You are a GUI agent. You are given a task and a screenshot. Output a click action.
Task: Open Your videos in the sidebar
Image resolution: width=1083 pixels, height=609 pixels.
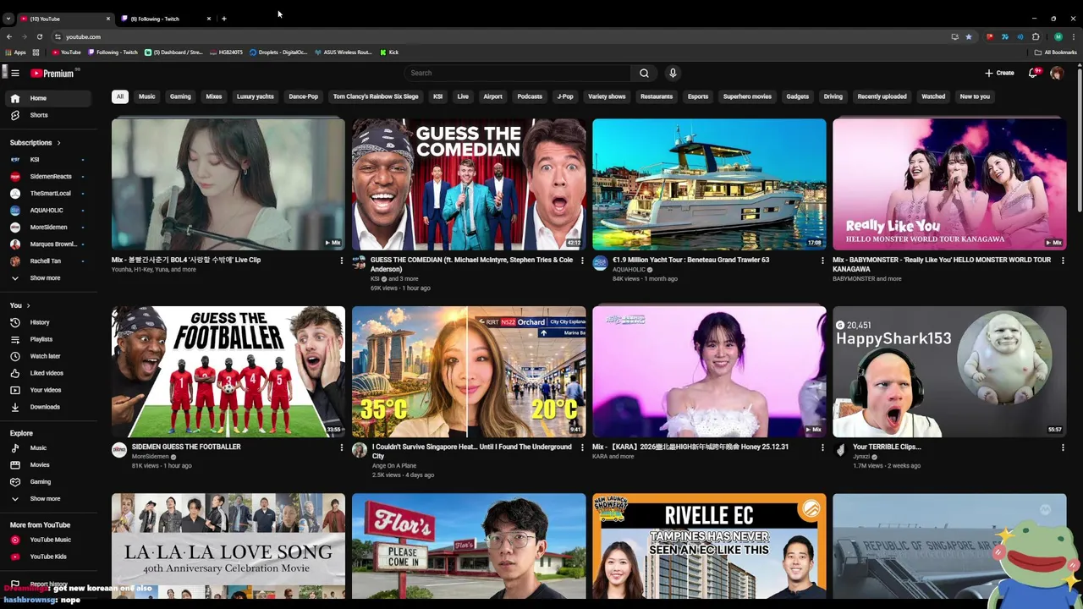[x=47, y=390]
